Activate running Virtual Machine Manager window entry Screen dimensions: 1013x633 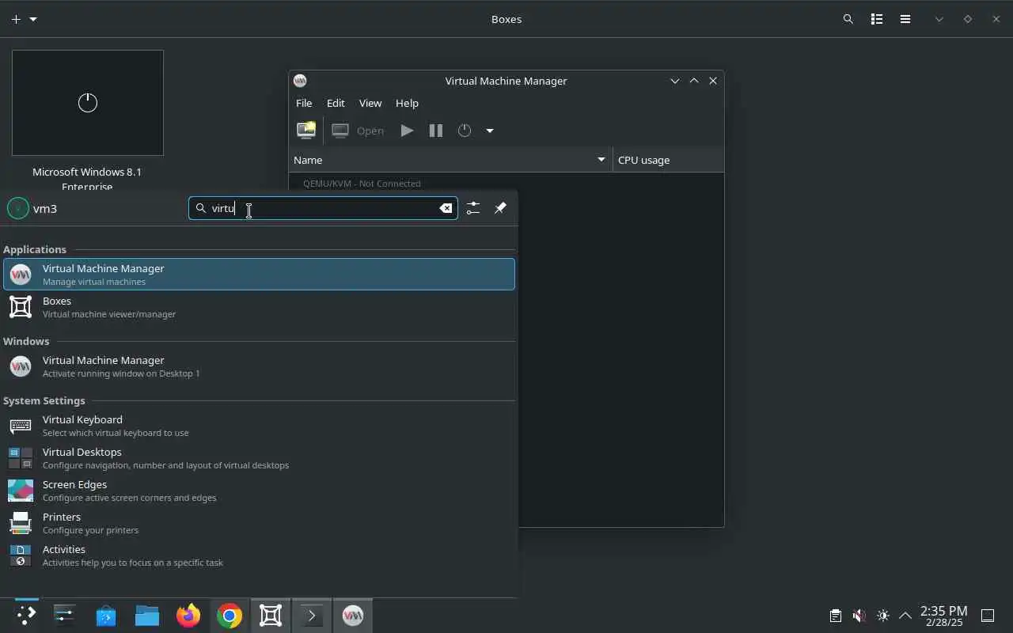pos(259,366)
